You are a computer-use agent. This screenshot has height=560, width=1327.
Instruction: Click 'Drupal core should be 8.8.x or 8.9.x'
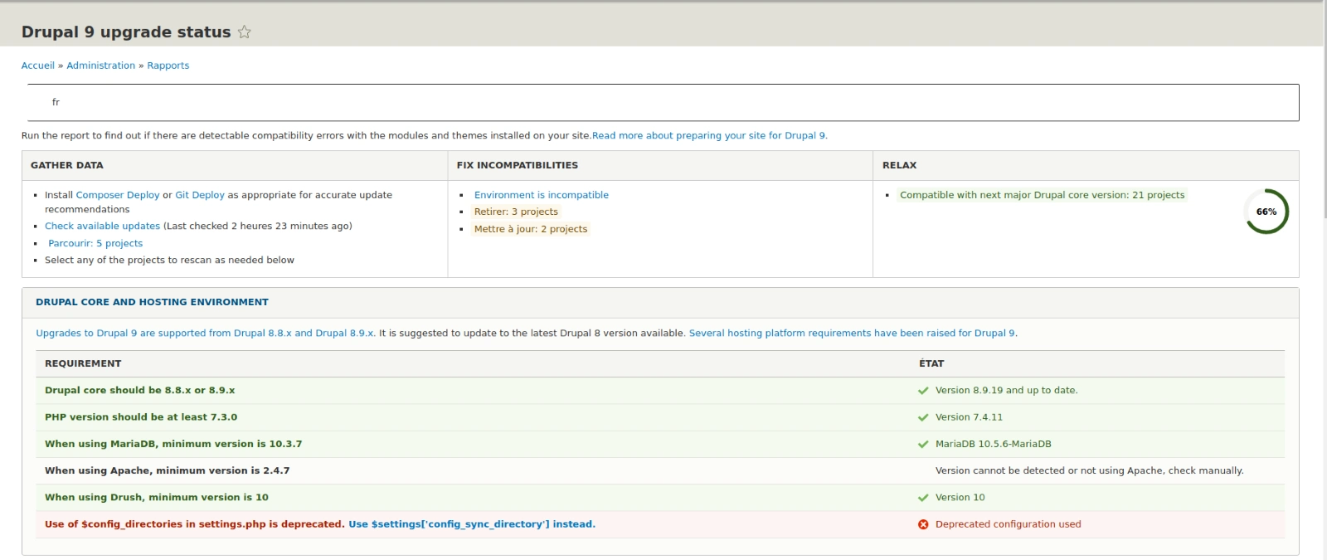click(x=139, y=391)
